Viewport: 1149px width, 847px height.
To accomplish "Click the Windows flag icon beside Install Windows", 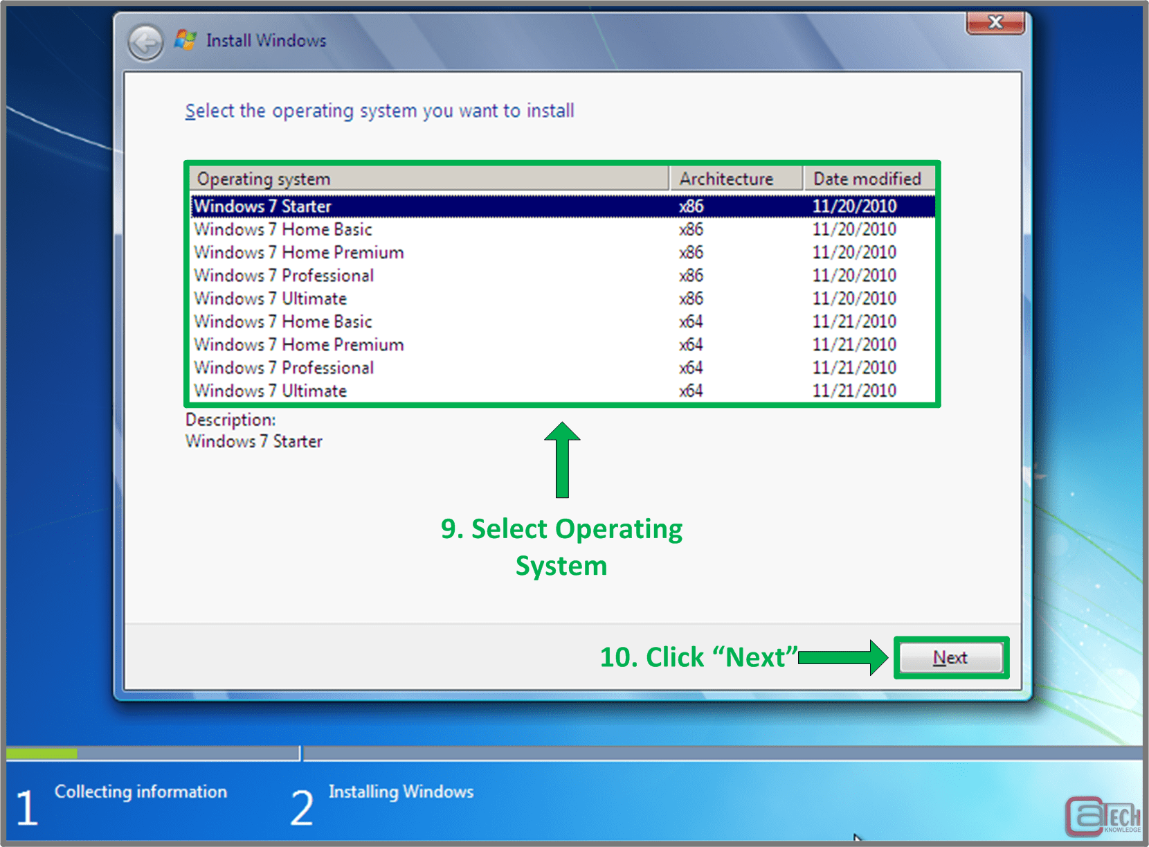I will 185,40.
